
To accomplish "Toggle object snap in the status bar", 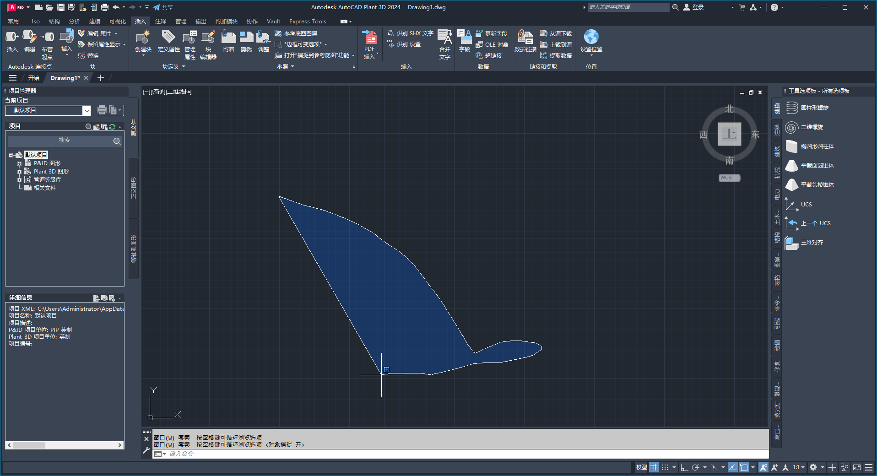I will coord(744,467).
